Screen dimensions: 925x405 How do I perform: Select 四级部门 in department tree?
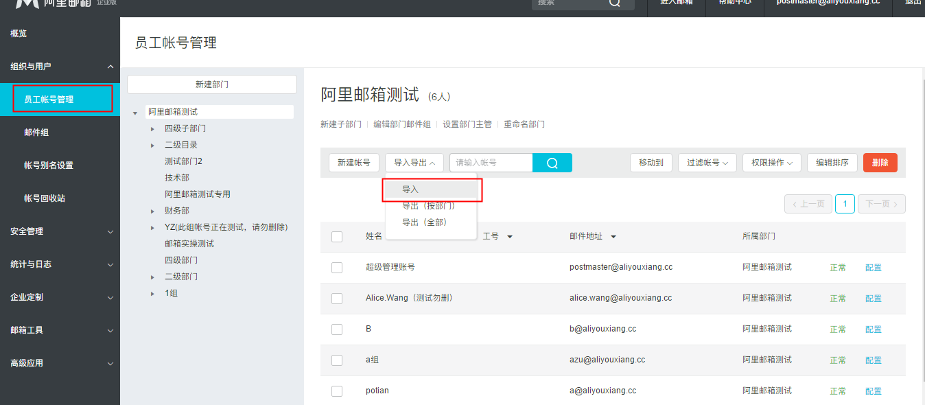click(x=181, y=260)
